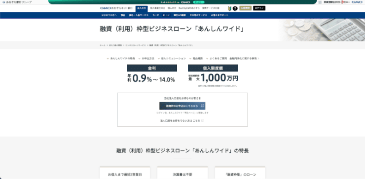The image size is (365, 179).
Task: Click the 借入限度額 heading label
Action: pos(213,68)
